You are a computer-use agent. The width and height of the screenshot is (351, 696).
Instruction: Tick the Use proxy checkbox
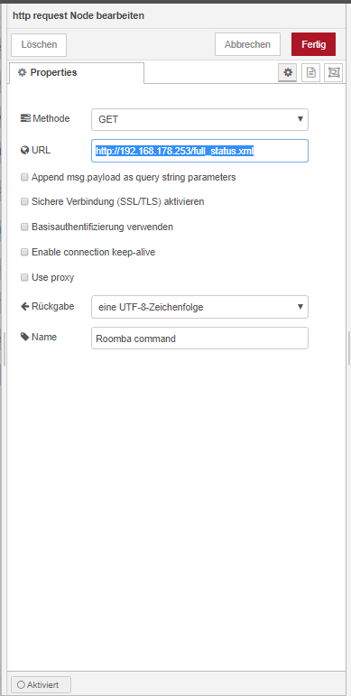[24, 278]
